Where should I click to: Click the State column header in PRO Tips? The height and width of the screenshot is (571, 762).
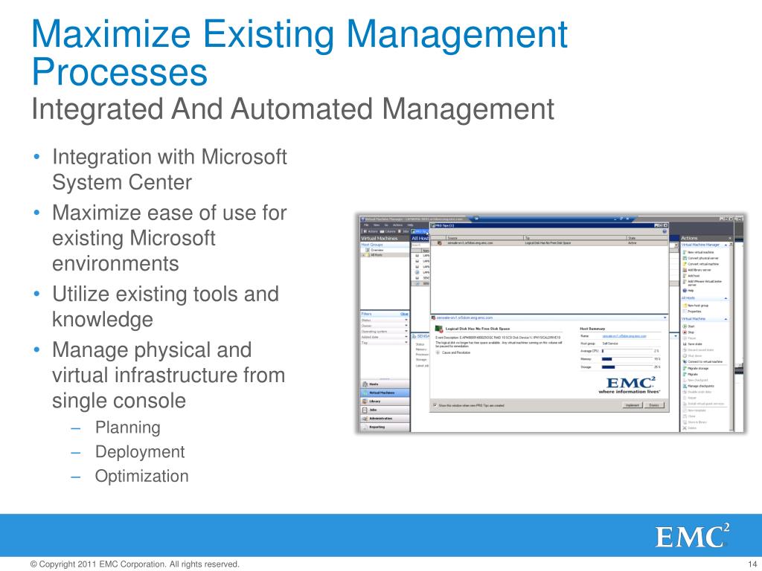click(x=647, y=238)
